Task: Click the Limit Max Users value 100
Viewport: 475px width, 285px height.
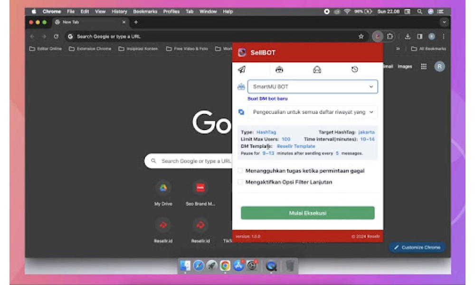Action: (x=286, y=139)
